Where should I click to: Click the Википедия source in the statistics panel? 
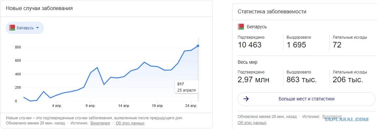click(x=331, y=117)
